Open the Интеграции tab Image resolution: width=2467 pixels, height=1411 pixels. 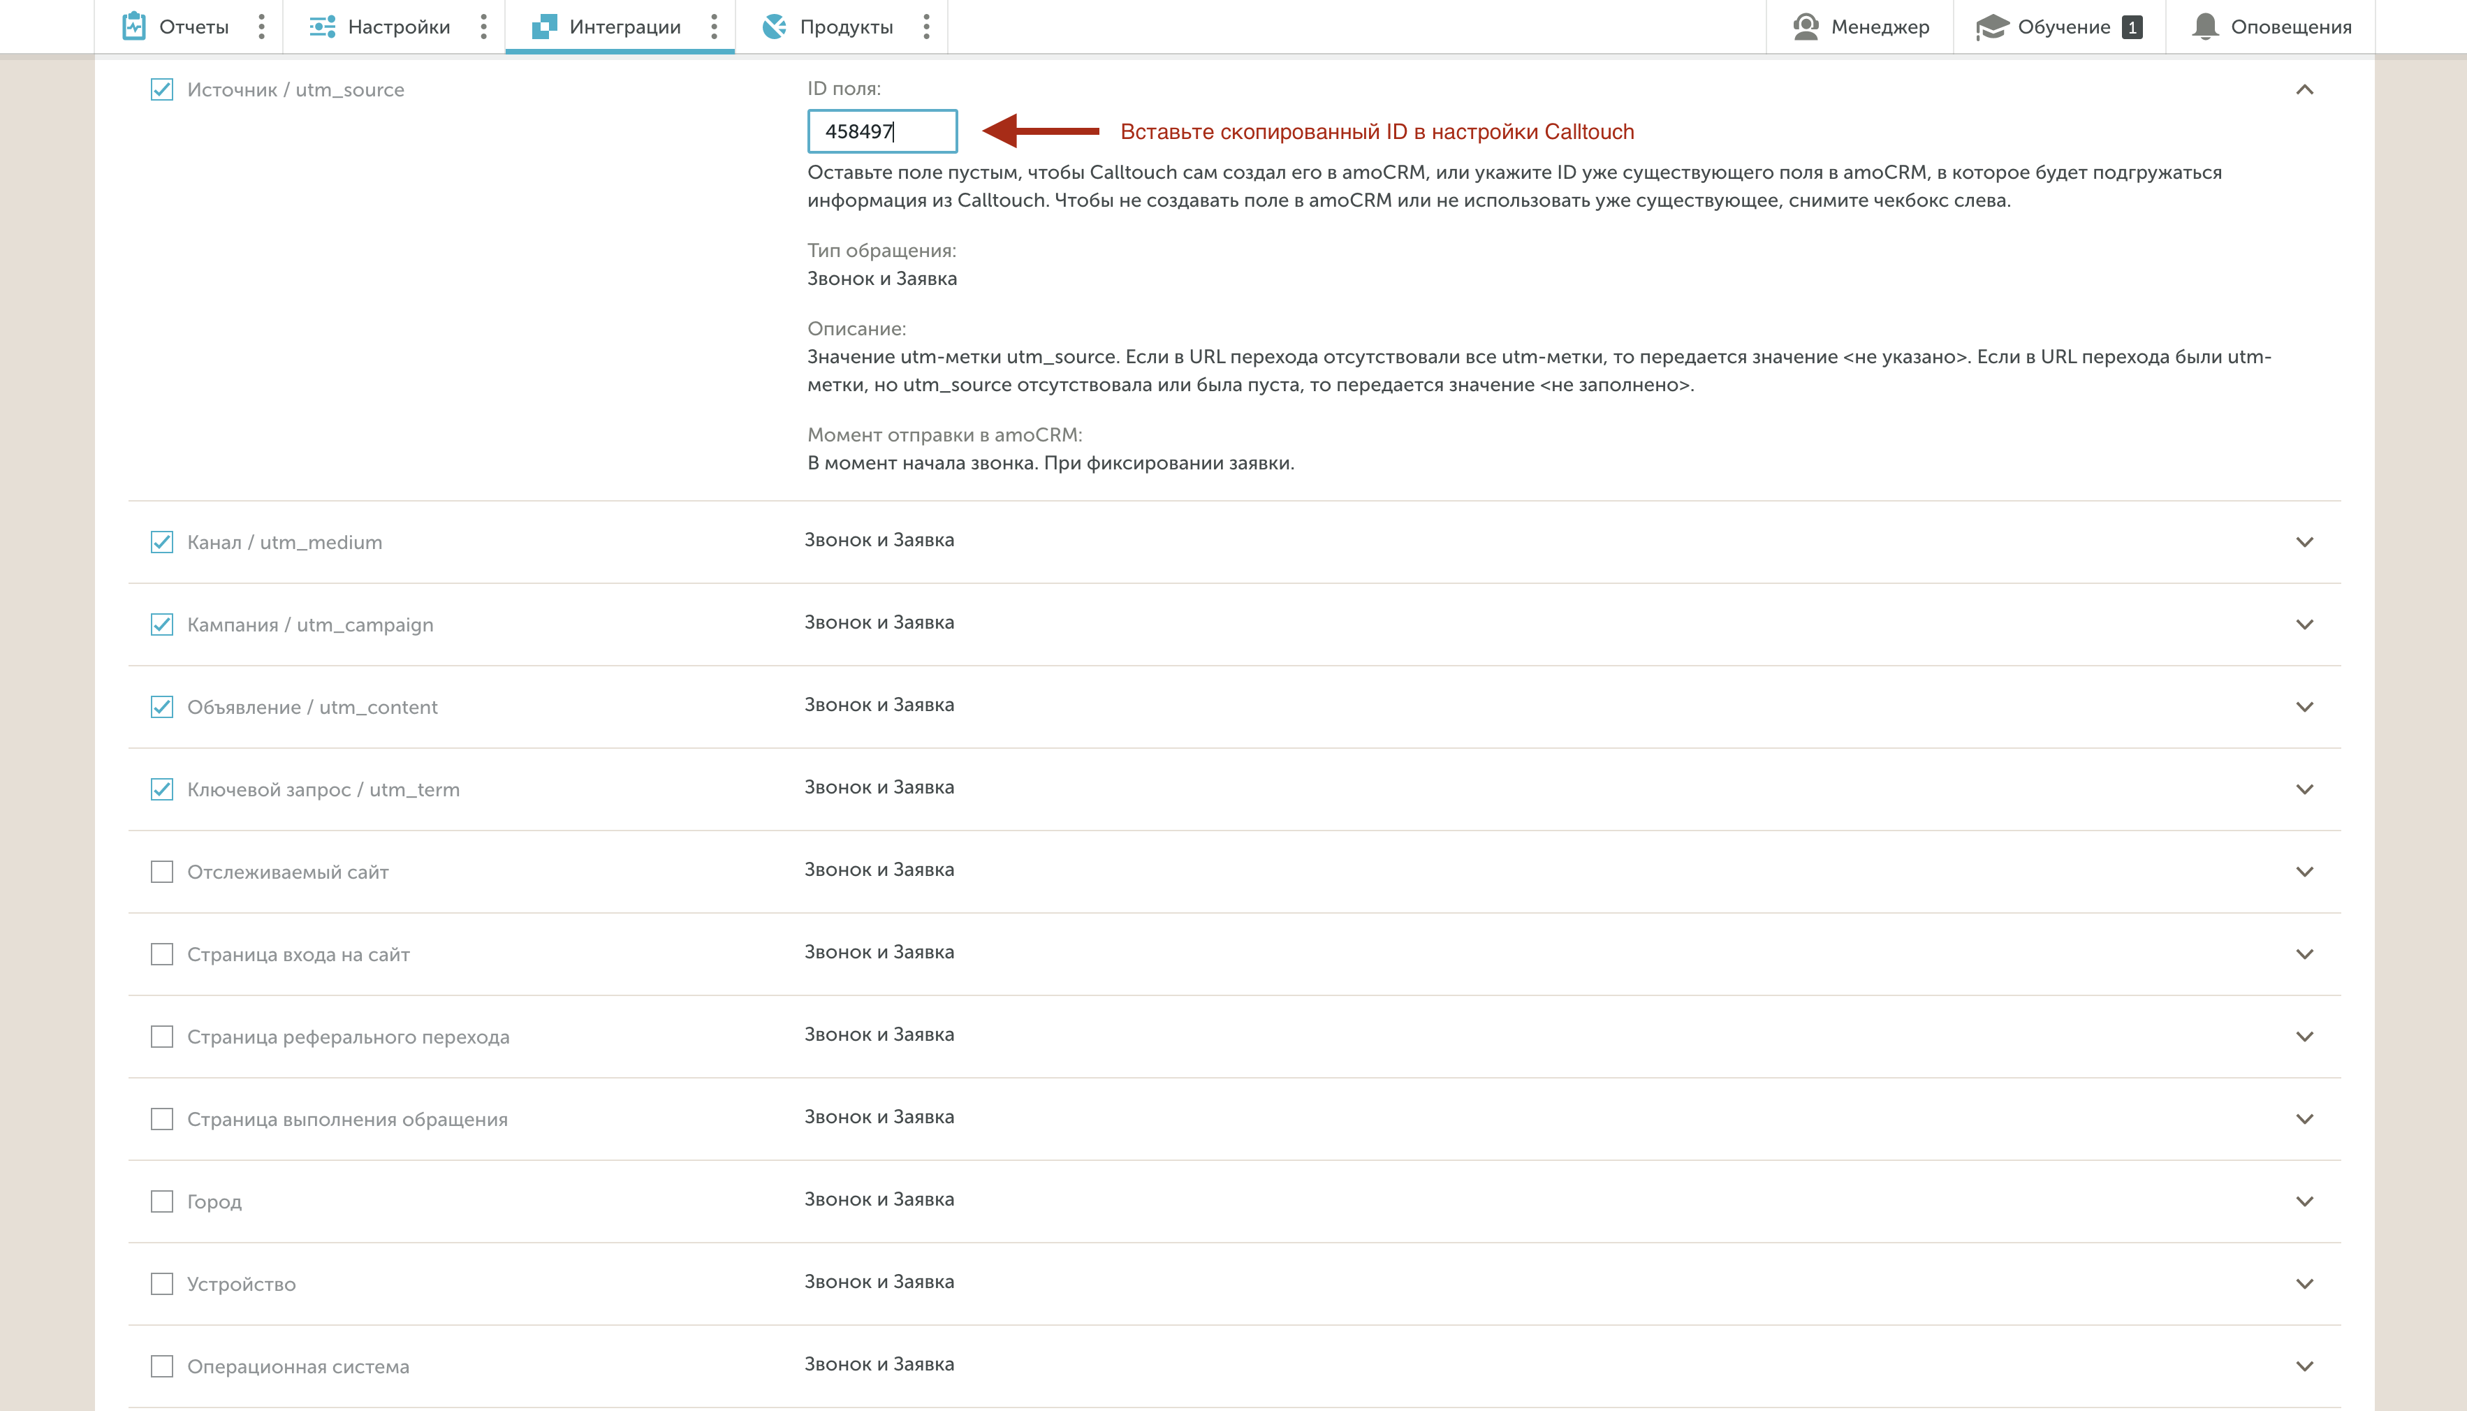click(624, 26)
